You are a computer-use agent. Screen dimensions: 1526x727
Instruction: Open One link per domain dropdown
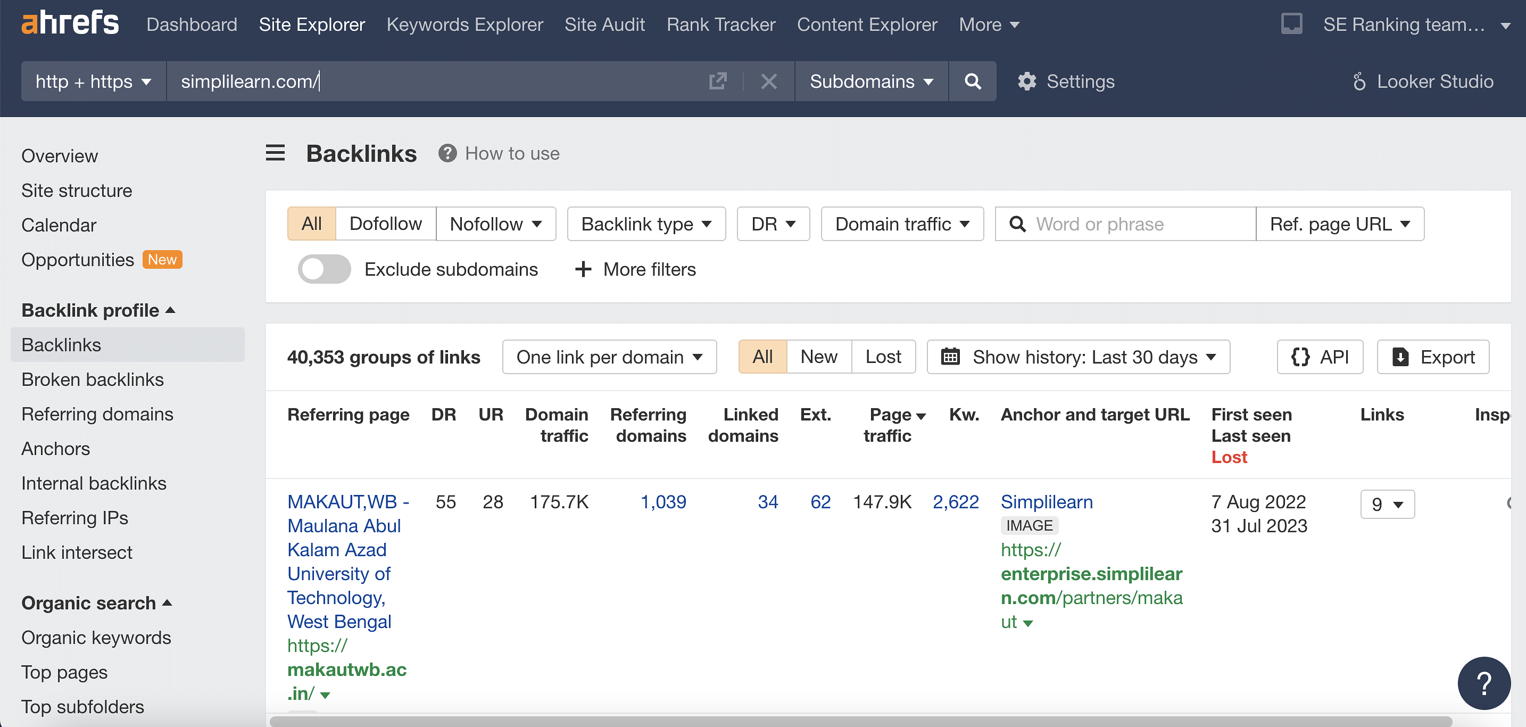[x=610, y=357]
